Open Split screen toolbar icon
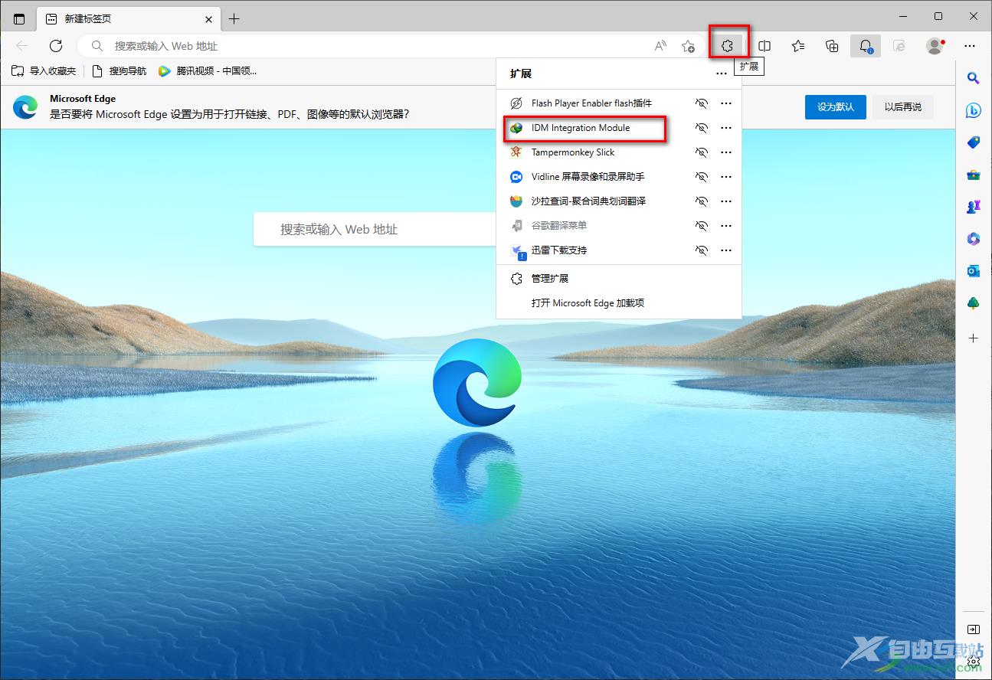The width and height of the screenshot is (992, 680). (x=764, y=46)
